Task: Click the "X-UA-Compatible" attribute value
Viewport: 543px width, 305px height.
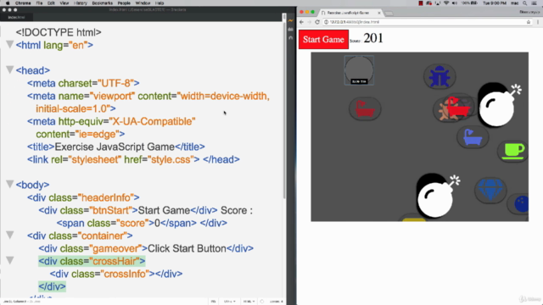Action: pos(153,121)
